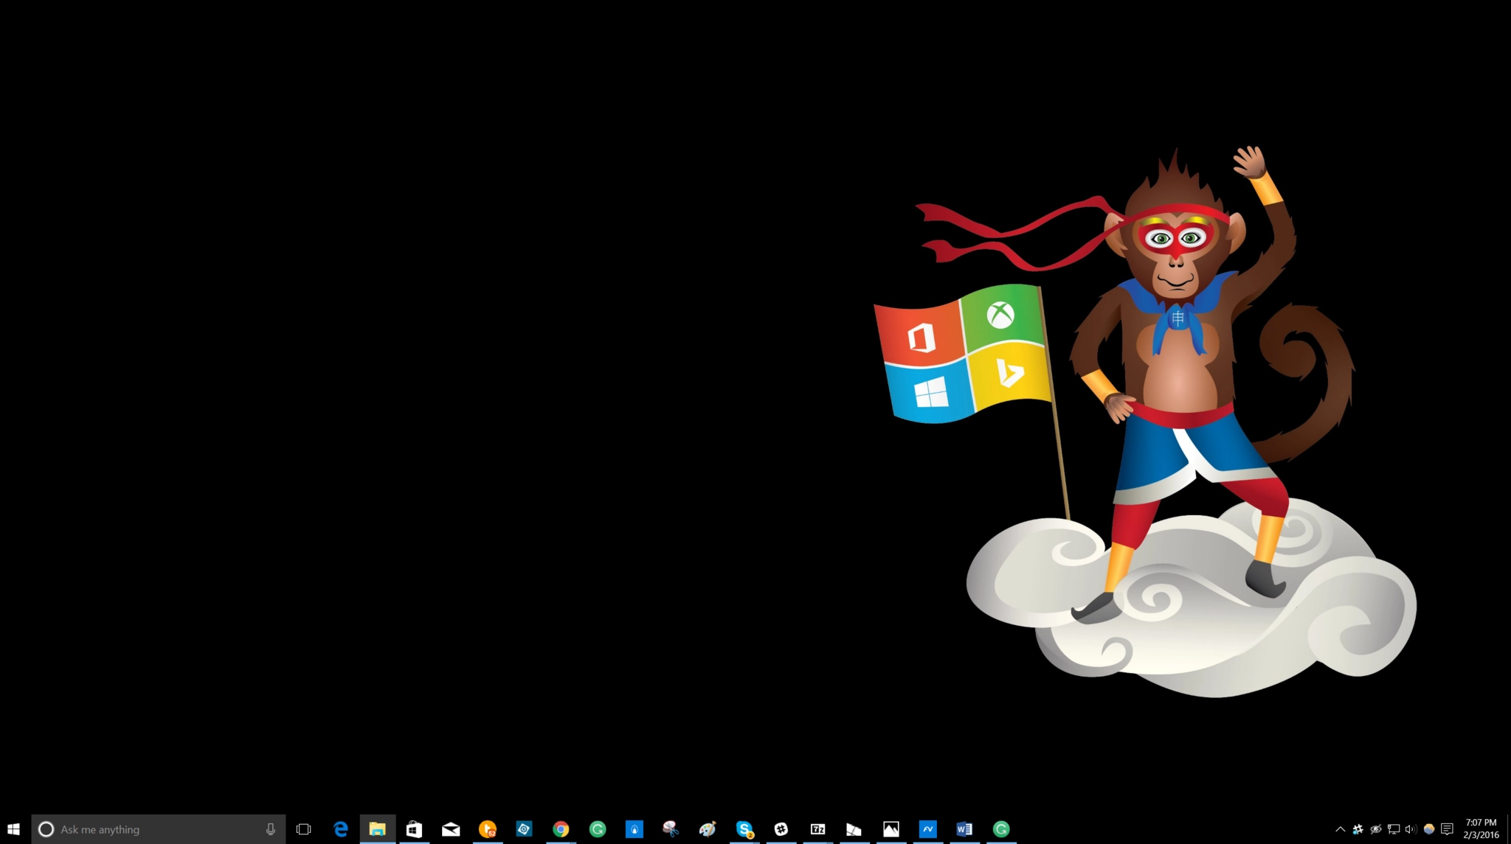The width and height of the screenshot is (1511, 844).
Task: Switch to Skype in the taskbar
Action: [x=744, y=829]
